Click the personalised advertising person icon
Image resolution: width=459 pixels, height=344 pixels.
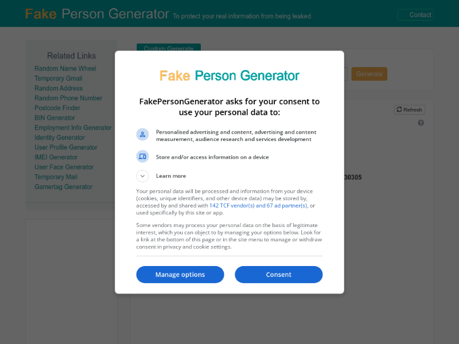click(142, 134)
